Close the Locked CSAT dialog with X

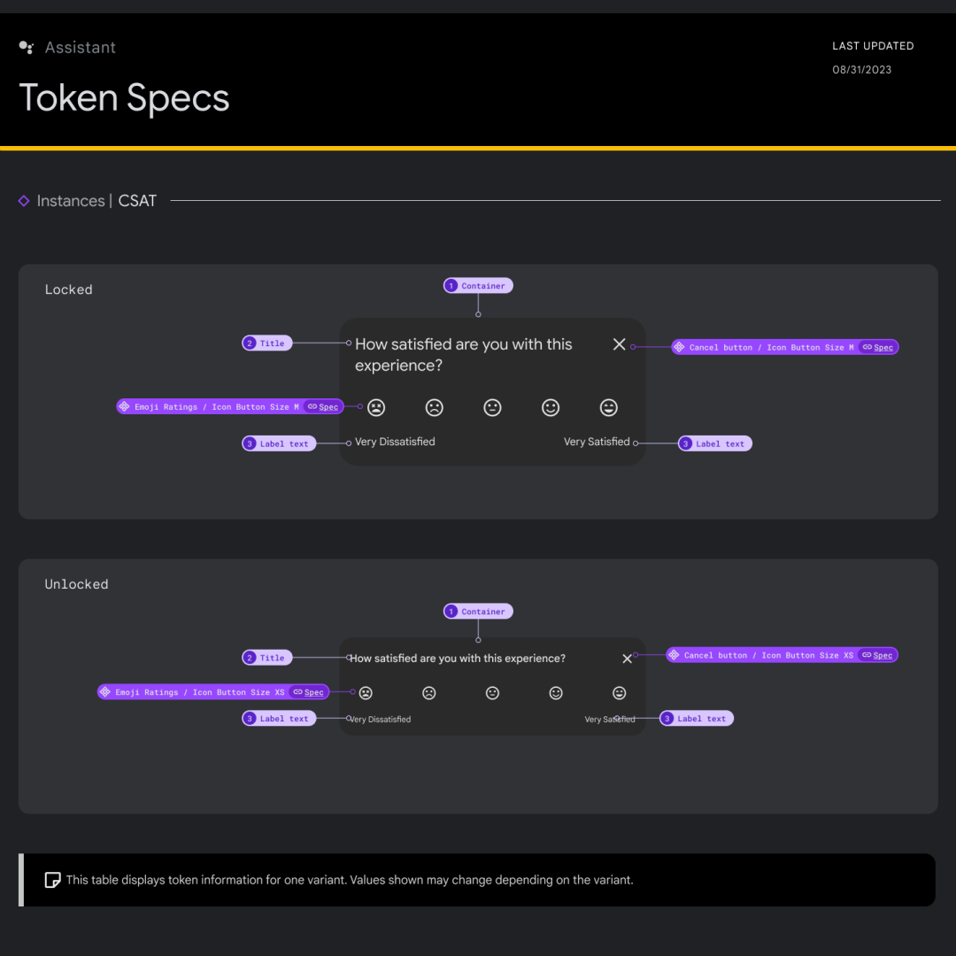[x=620, y=344]
